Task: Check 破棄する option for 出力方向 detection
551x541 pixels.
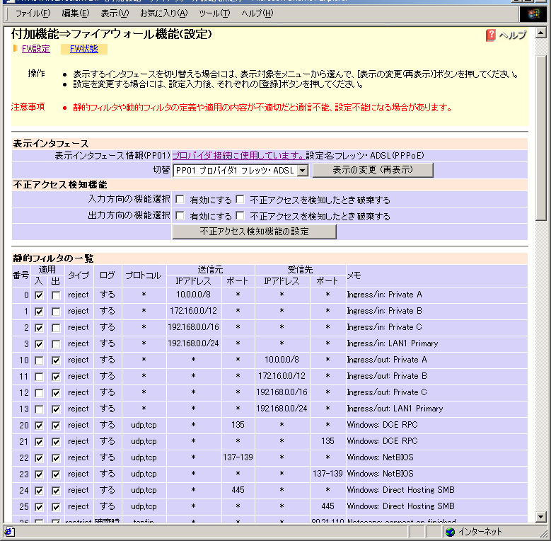Action: (x=240, y=216)
